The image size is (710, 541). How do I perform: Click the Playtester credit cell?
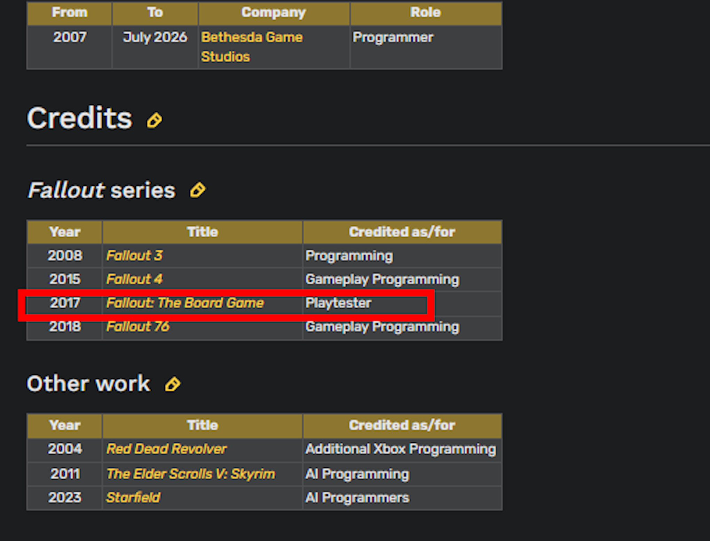402,303
